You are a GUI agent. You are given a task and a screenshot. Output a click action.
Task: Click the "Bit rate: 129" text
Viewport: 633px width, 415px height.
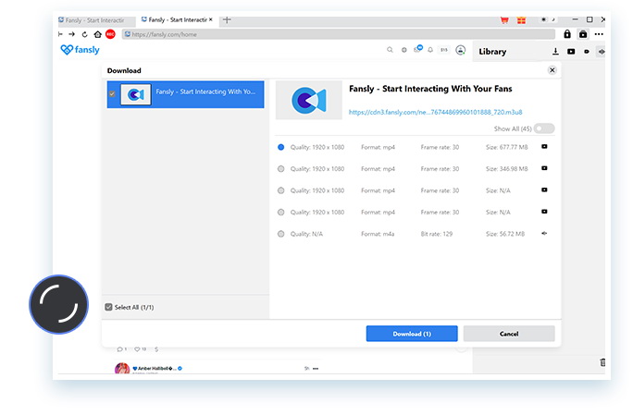point(437,234)
